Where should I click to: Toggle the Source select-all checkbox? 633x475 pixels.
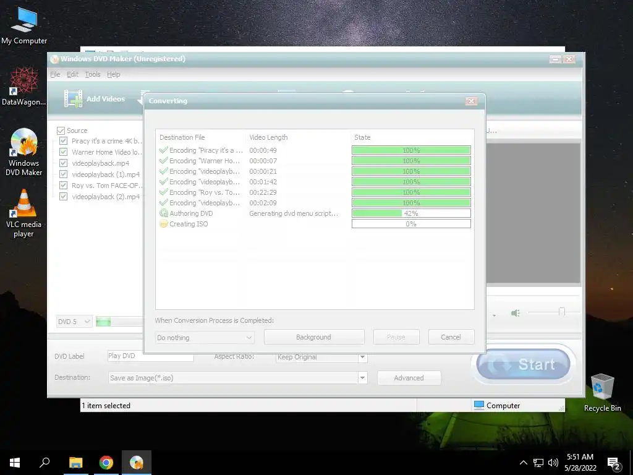click(x=61, y=131)
